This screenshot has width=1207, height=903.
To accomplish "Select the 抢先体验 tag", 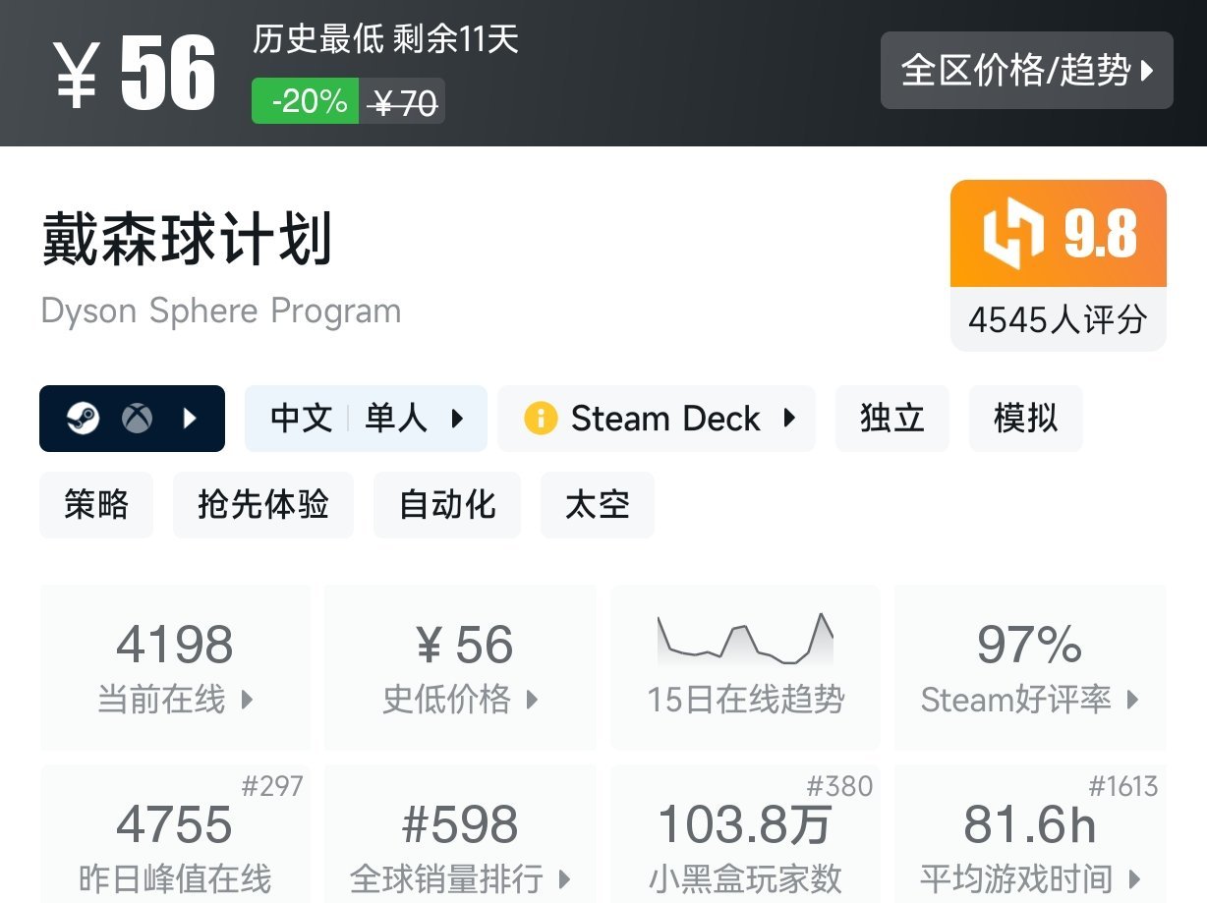I will click(x=263, y=505).
